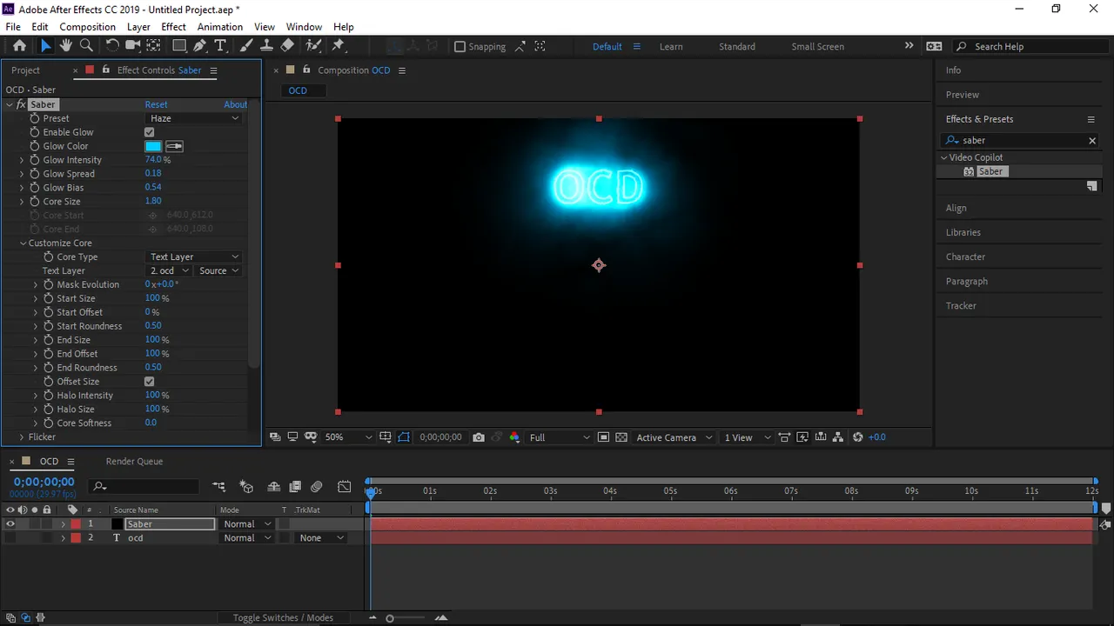This screenshot has height=626, width=1114.
Task: Open the Source dropdown beside Text Layer
Action: pyautogui.click(x=218, y=271)
